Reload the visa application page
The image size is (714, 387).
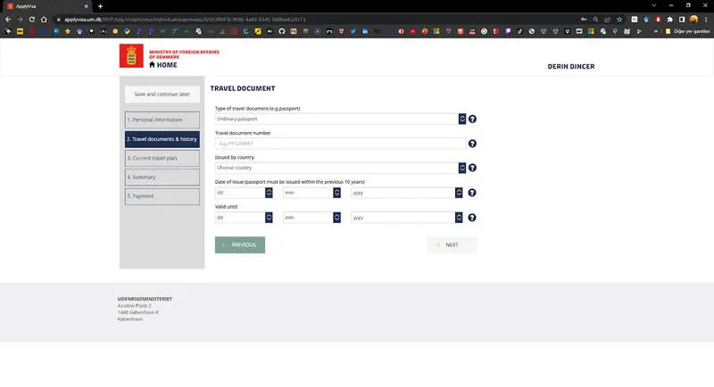point(31,20)
